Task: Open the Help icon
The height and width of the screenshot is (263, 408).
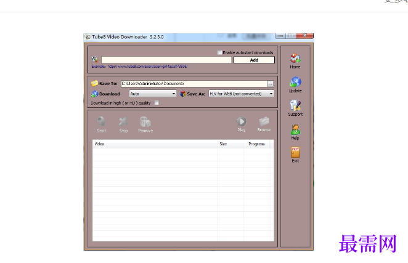Action: 295,129
